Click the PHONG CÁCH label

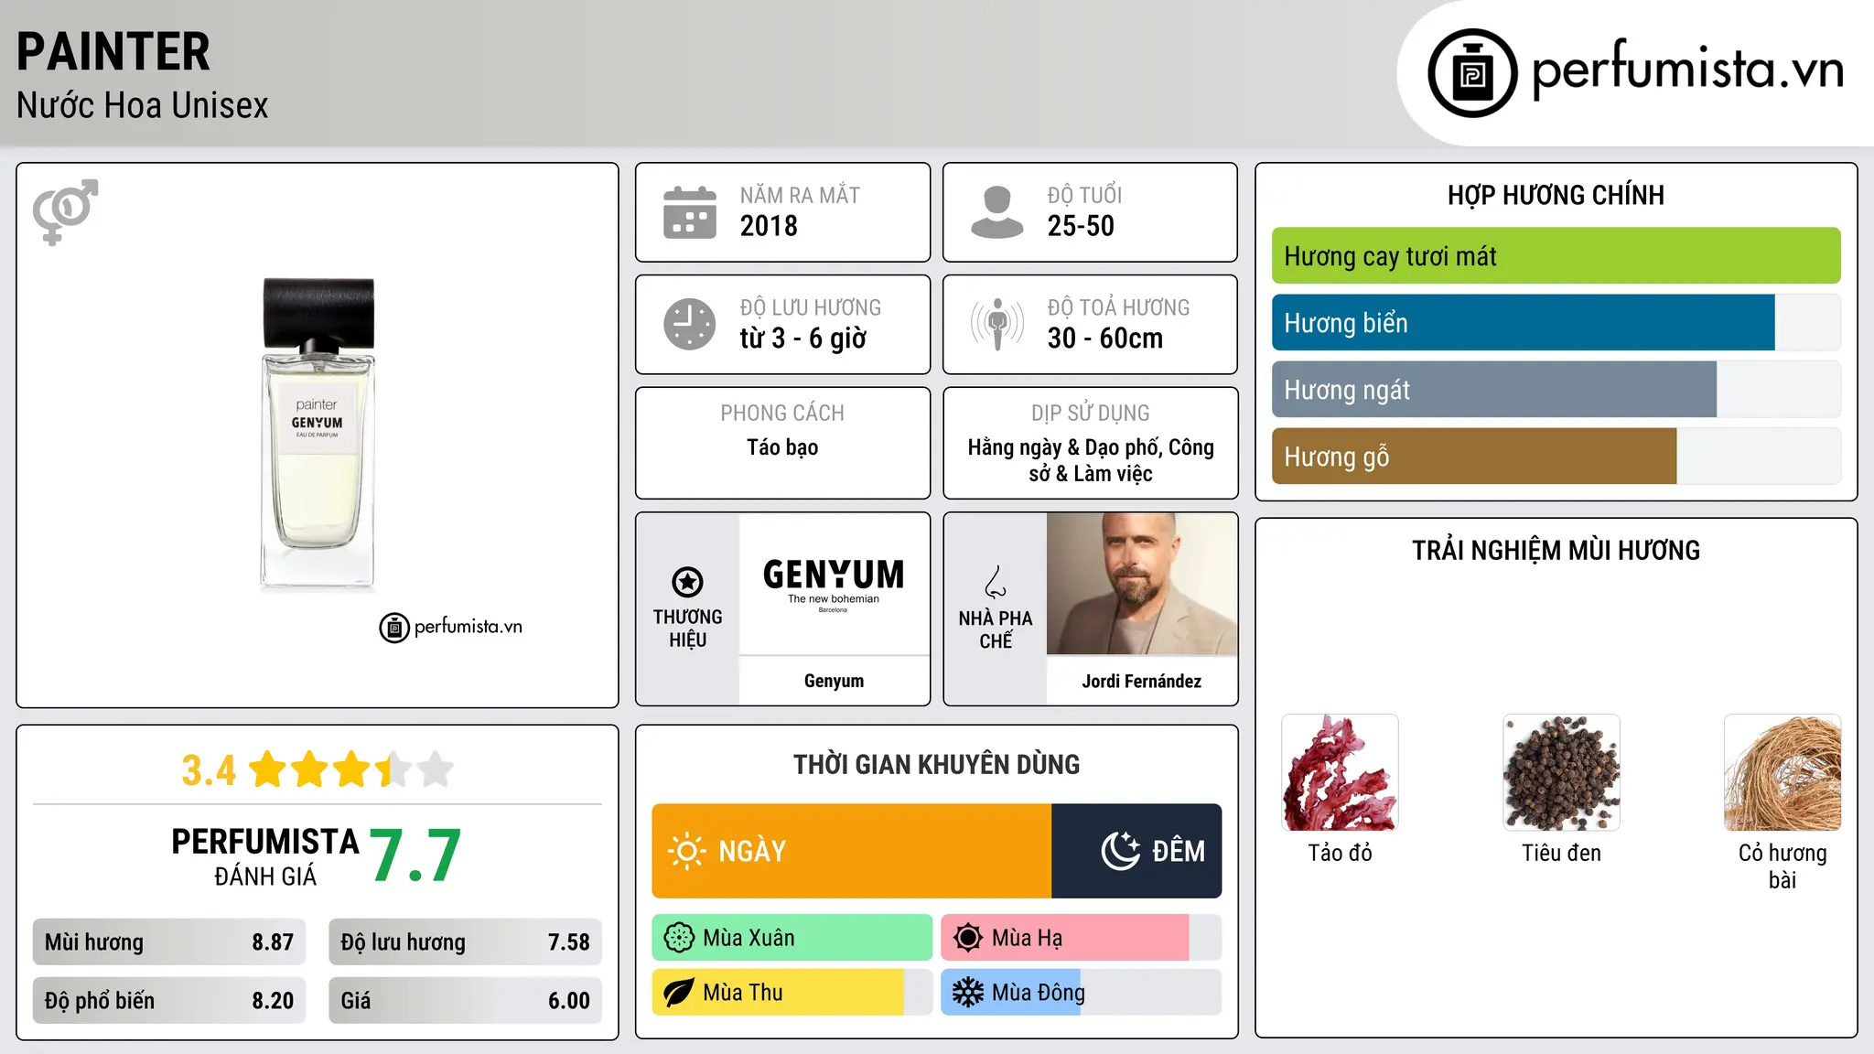click(x=782, y=414)
